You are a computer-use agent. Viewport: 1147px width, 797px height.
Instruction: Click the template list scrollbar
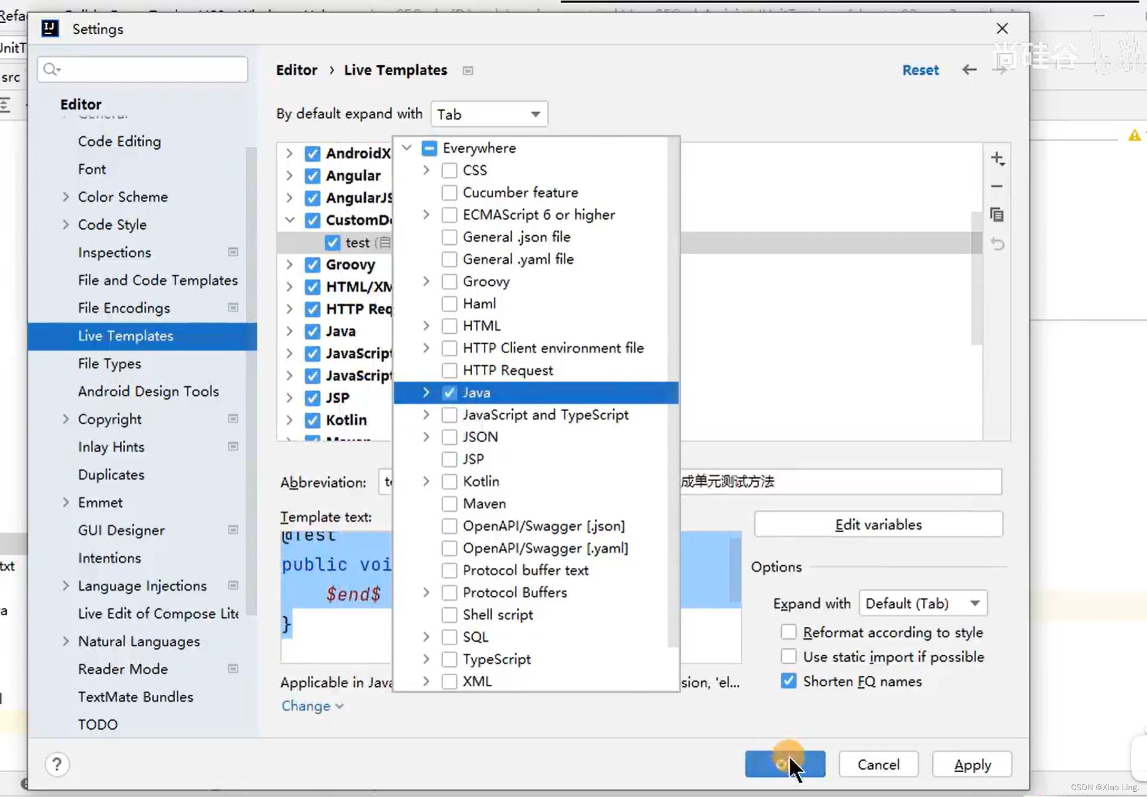tap(977, 278)
